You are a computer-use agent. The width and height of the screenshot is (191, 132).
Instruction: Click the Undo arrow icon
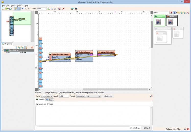[23, 9]
